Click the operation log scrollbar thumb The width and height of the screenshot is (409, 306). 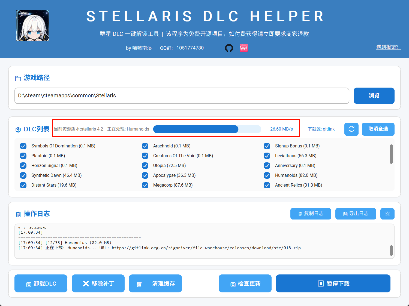[x=391, y=251]
